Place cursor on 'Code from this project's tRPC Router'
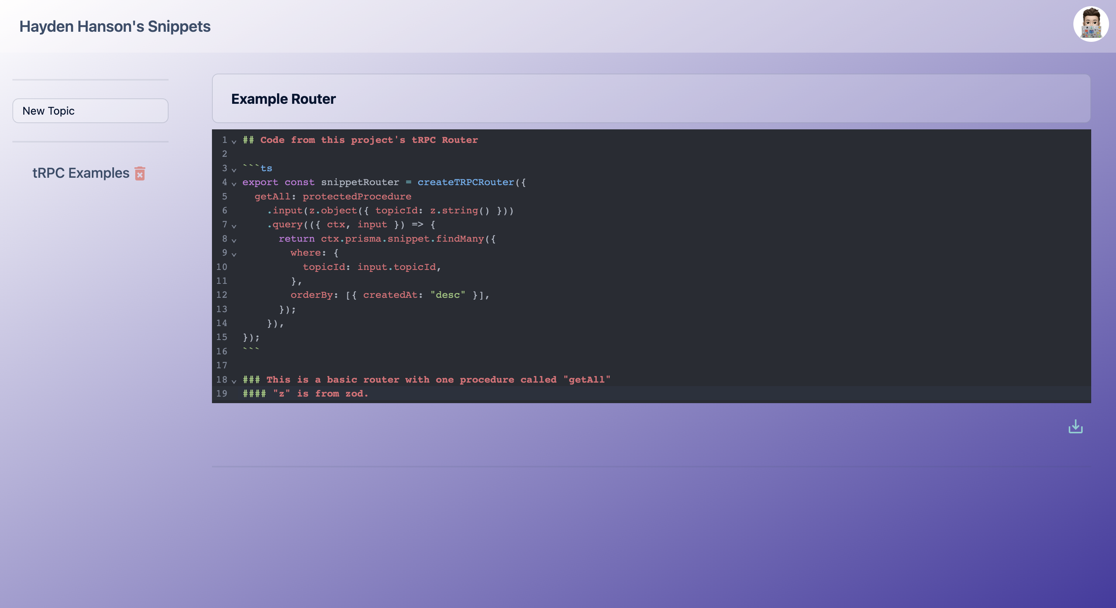This screenshot has height=608, width=1116. pos(369,140)
